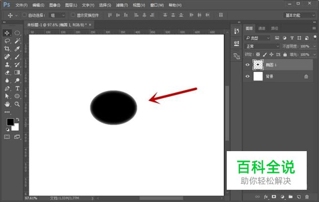Toggle Quick Mask mode
The height and width of the screenshot is (202, 319).
point(7,137)
